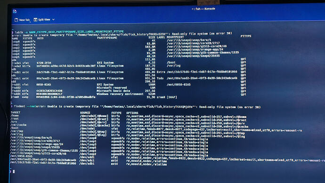Click the New Tab page icon
Viewport: 325px width, 183px height.
pyautogui.click(x=16, y=20)
